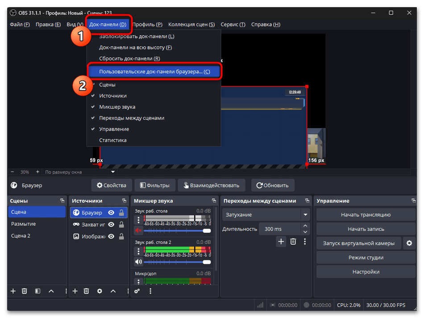Toggle visibility of Изображение source

click(x=111, y=237)
